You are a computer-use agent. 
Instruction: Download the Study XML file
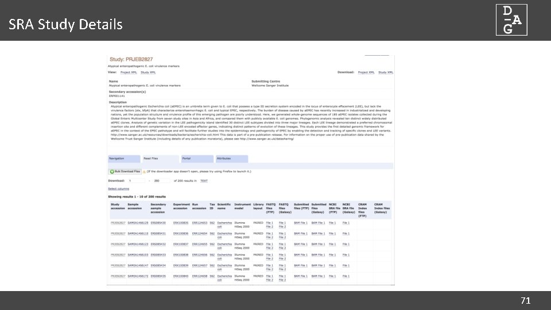click(x=386, y=72)
